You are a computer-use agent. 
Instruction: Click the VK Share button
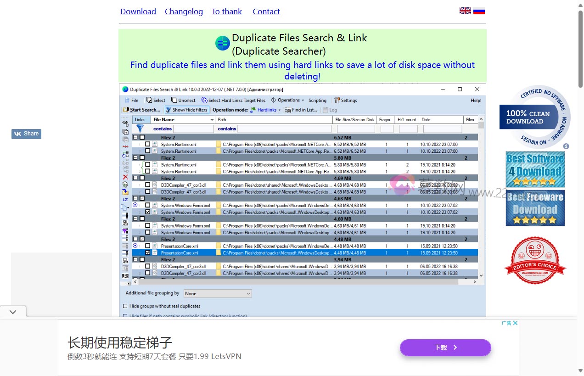[26, 134]
